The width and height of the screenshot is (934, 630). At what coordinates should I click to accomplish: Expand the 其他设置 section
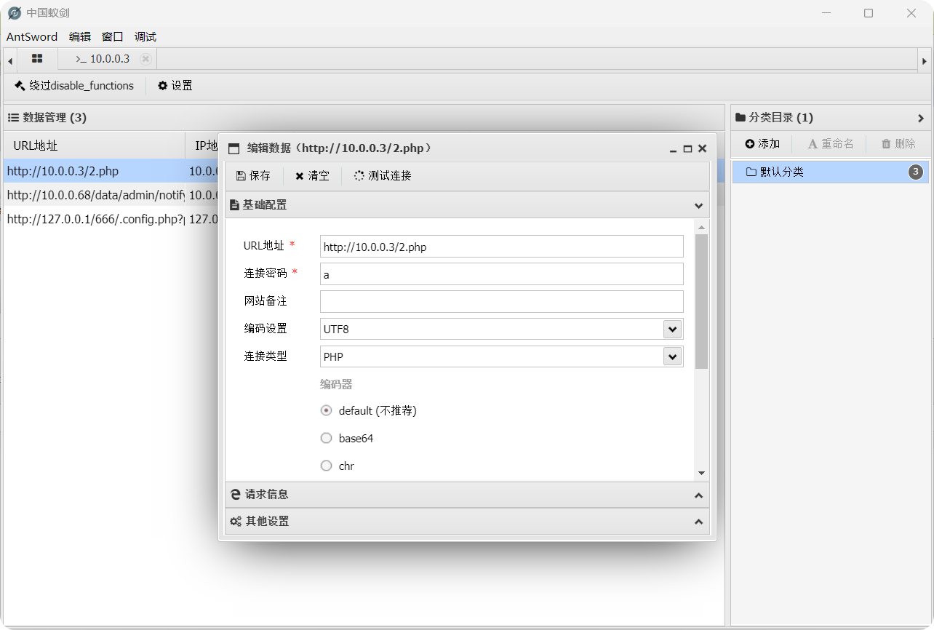coord(467,522)
